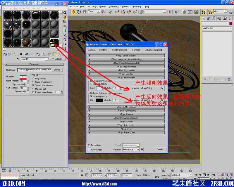Switch to the Advanced Lighting tab
This screenshot has height=187, width=234.
[154, 50]
